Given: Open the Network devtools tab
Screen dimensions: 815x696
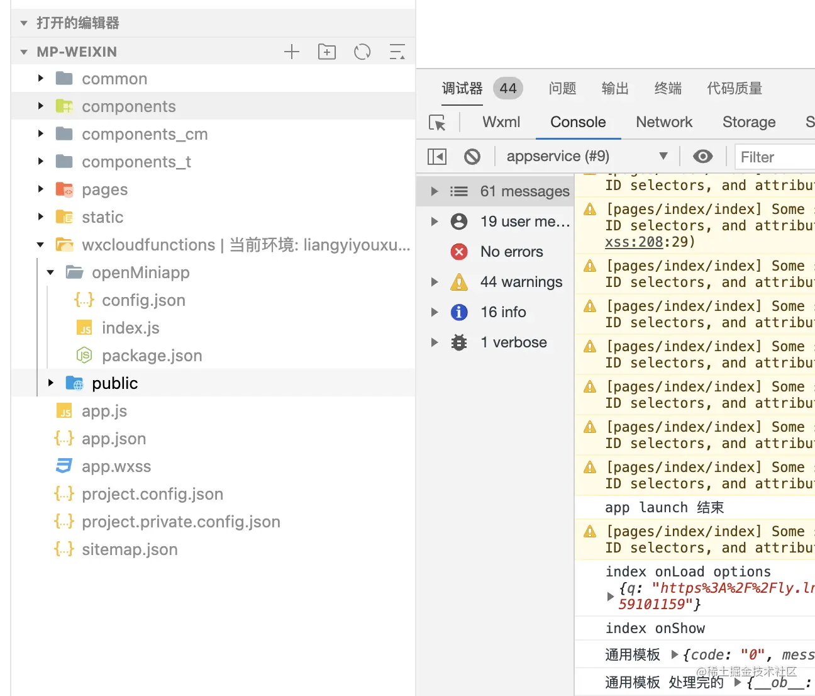Looking at the screenshot, I should pos(664,122).
